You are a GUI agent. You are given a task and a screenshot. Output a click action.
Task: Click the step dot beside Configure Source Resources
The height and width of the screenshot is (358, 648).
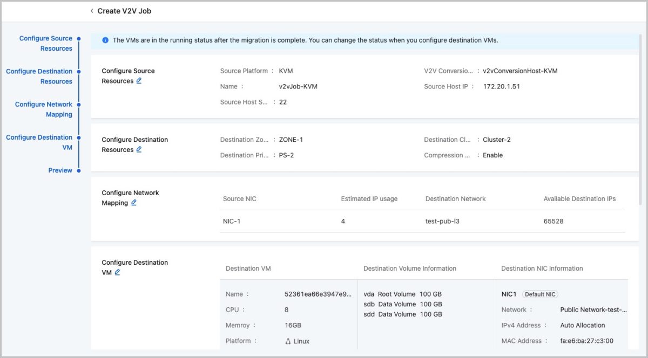pos(79,39)
